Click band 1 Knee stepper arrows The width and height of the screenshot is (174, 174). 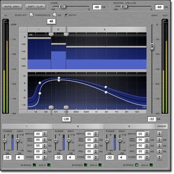pyautogui.click(x=45, y=157)
